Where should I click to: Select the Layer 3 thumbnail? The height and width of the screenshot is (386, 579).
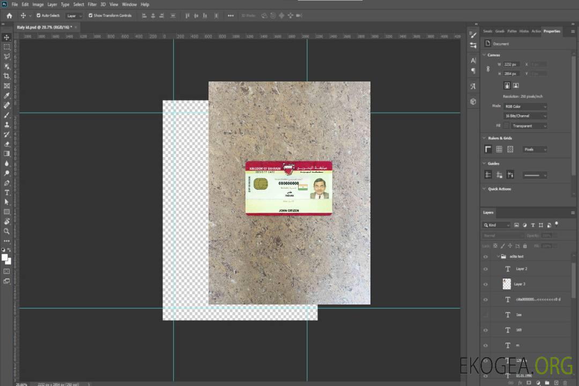(x=507, y=284)
